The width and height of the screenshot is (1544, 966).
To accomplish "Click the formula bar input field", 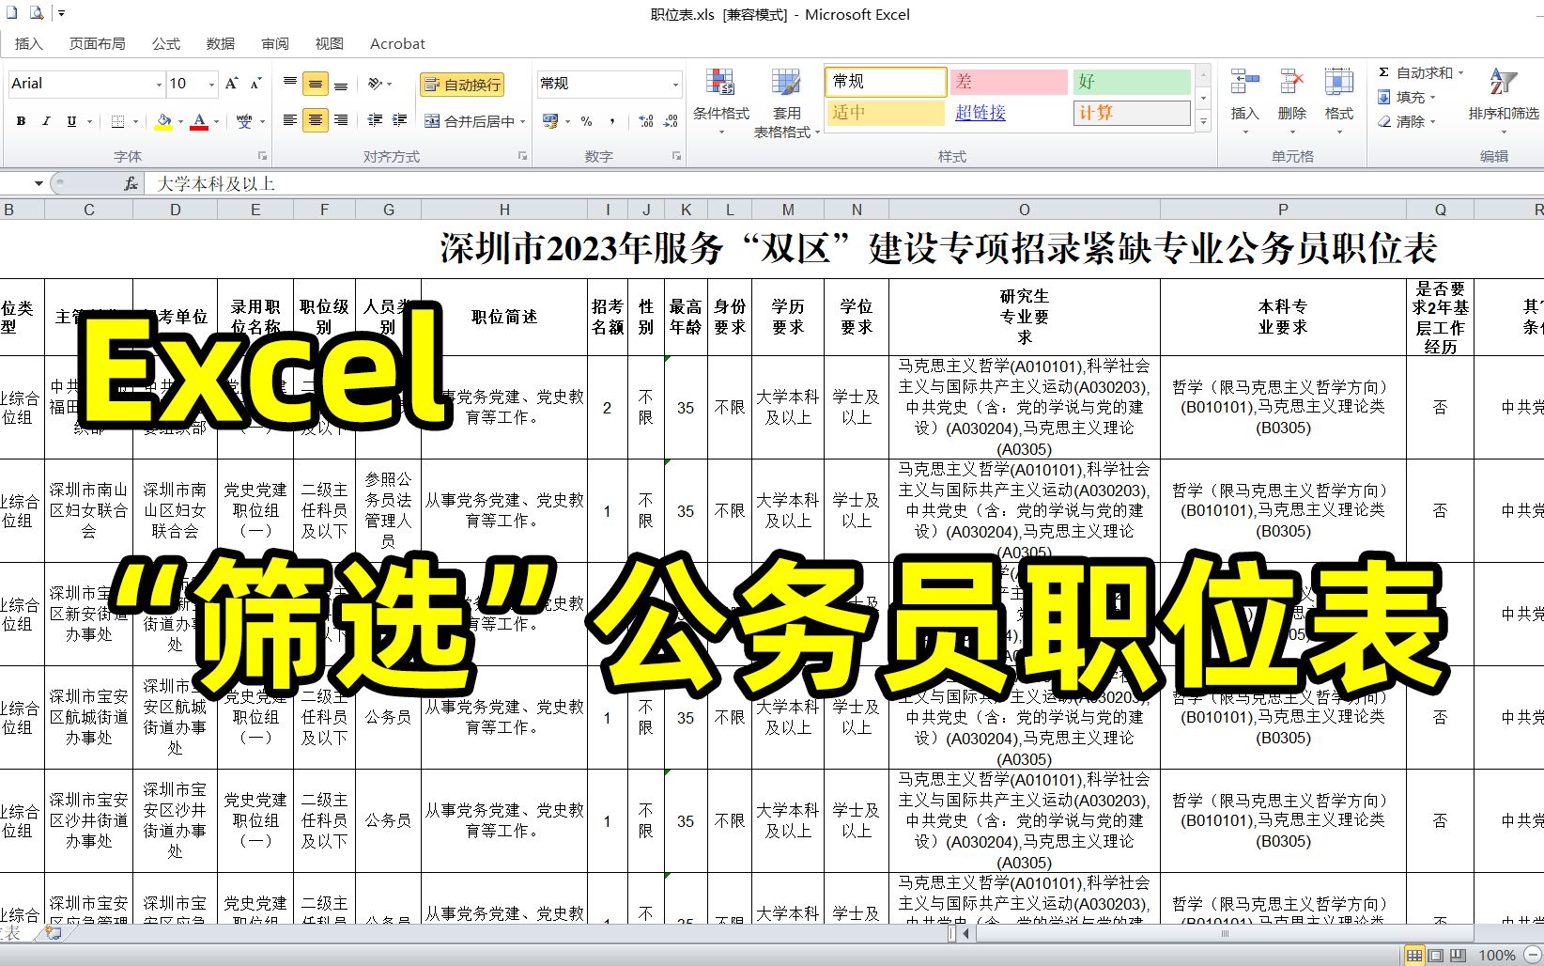I will [843, 184].
